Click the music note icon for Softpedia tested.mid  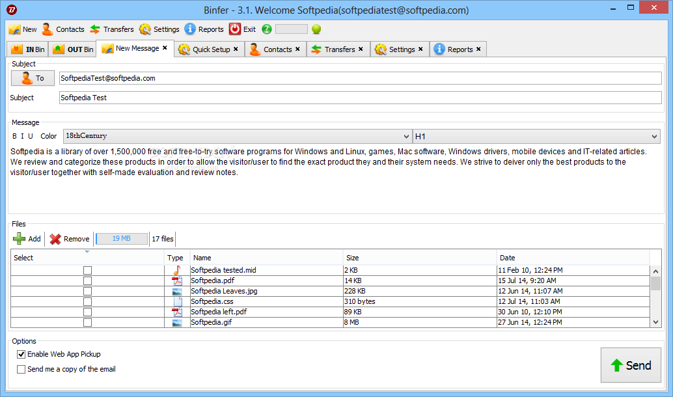[177, 270]
